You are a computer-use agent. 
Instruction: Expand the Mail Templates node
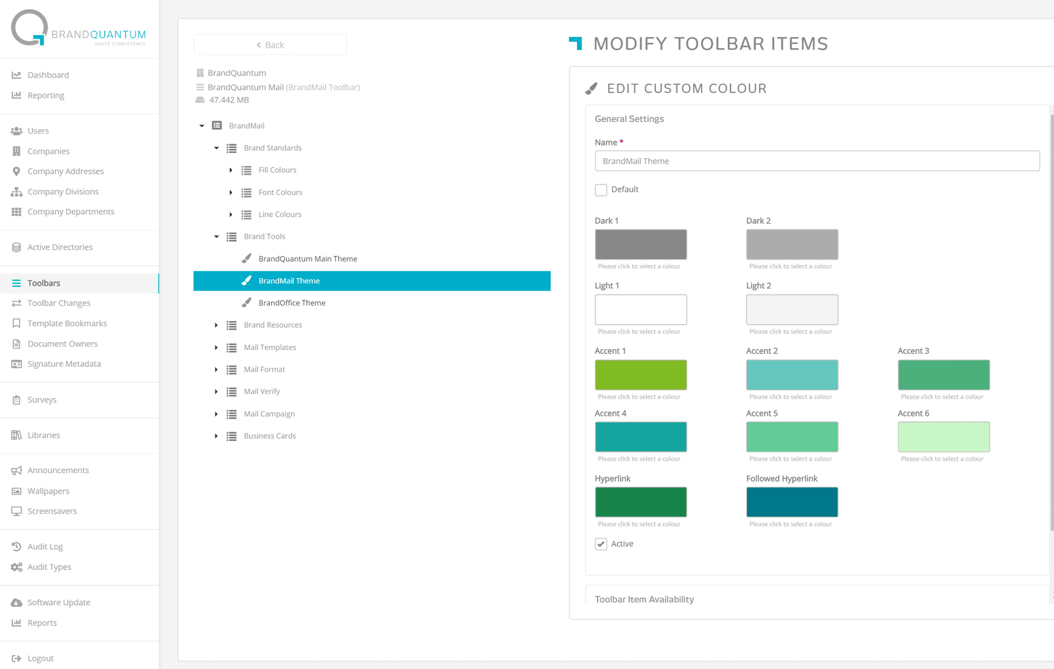216,347
